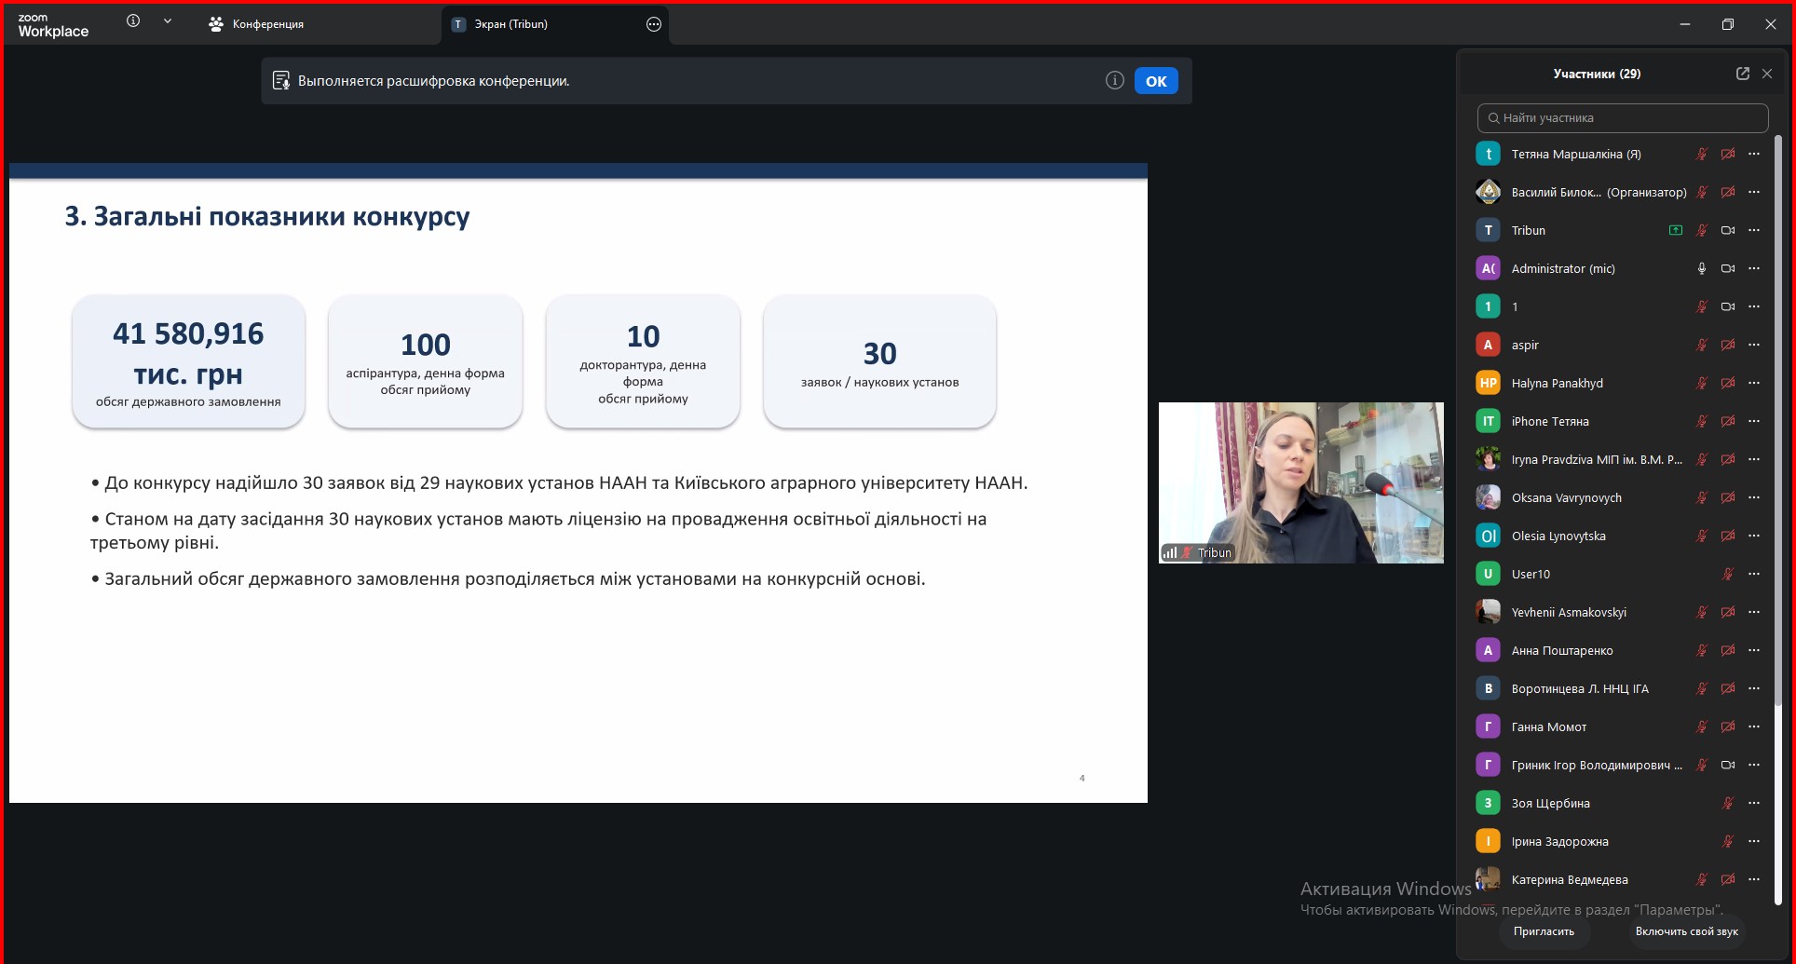Click the slide heading "3. Загальні показники конкурсу"
1796x964 pixels.
pos(267,217)
